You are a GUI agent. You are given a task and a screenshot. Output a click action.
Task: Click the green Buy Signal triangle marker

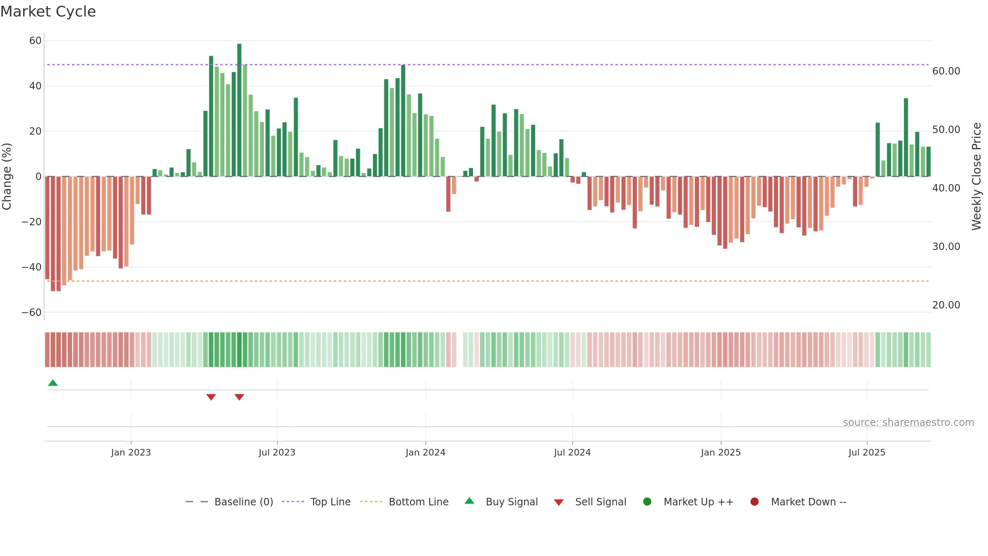pos(53,383)
